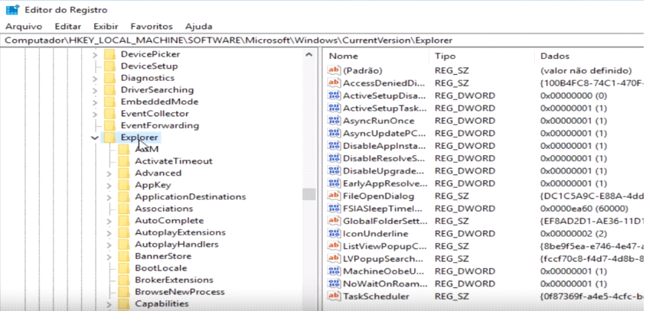Click the AsyncRunOnce DWORD icon
Viewport: 646px width, 311px height.
tap(334, 121)
